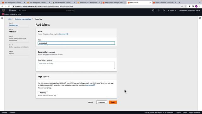
Task: Open the Services grid menu
Action: pos(12,10)
